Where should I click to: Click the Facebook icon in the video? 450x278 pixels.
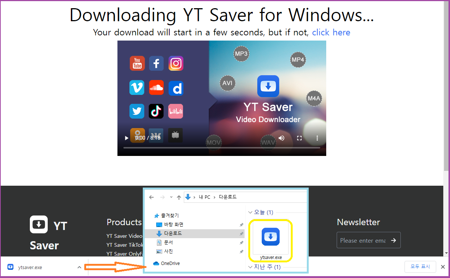(x=156, y=63)
